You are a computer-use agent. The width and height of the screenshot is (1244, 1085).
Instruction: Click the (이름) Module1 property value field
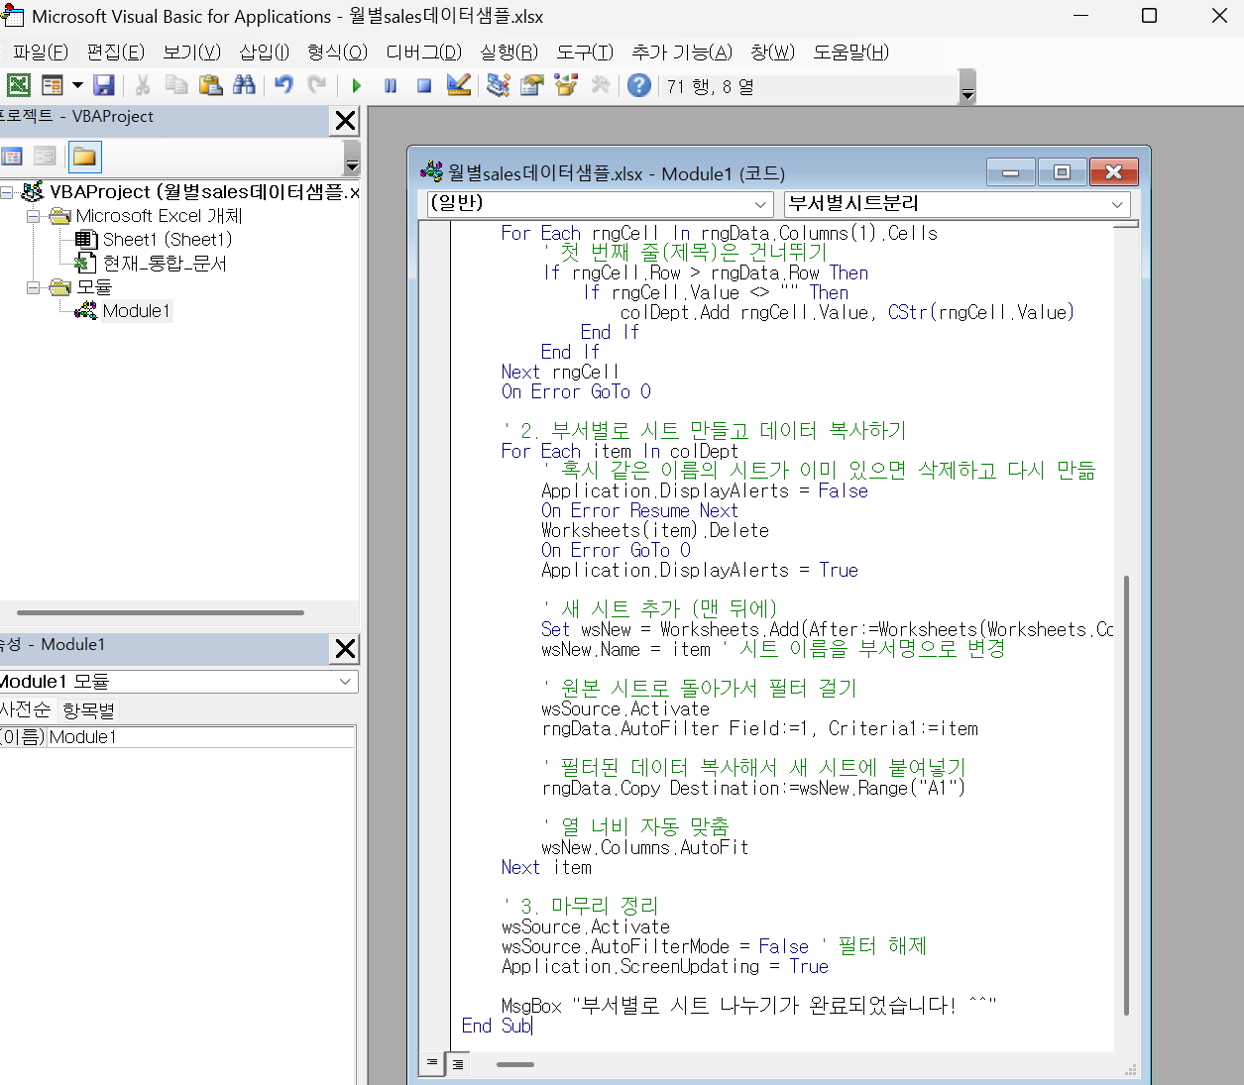201,737
